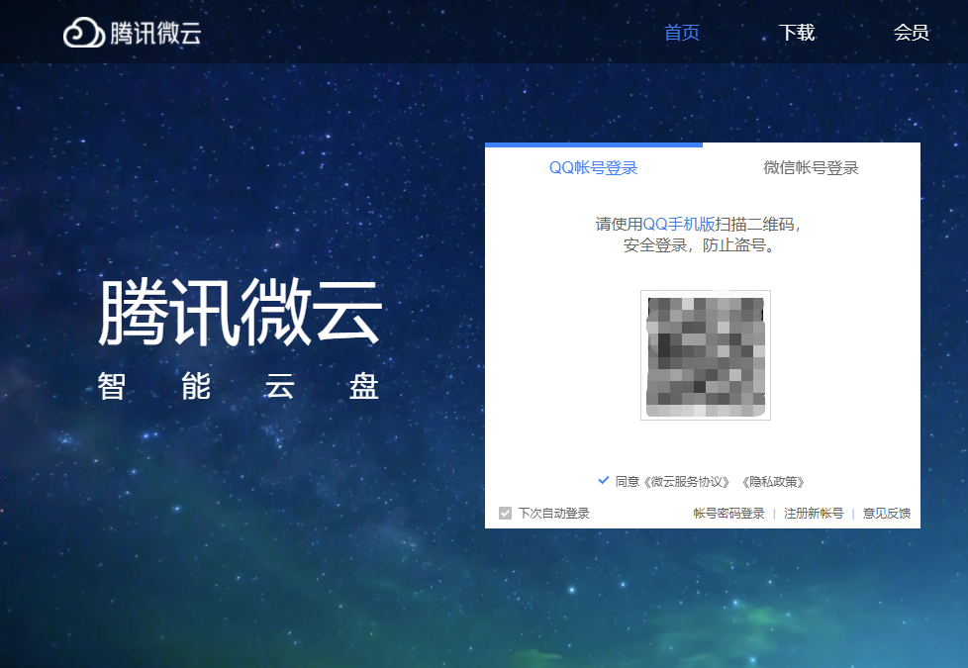Toggle the 同意 agreement checkmark
The image size is (968, 668).
(604, 480)
